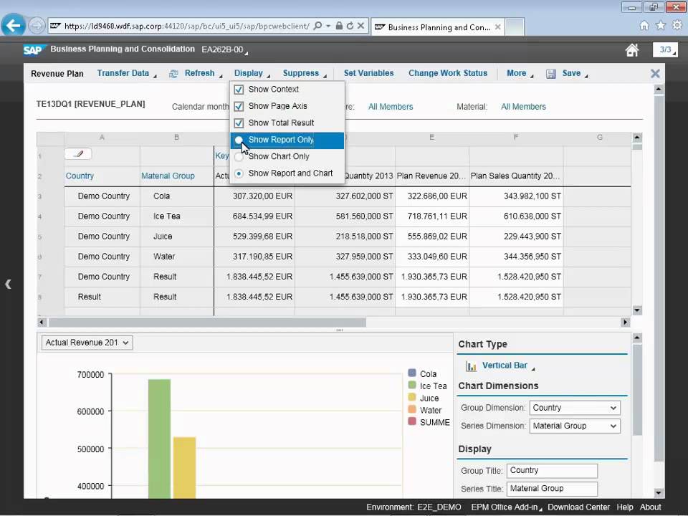Click the green Ice Tea chart bar

(159, 439)
